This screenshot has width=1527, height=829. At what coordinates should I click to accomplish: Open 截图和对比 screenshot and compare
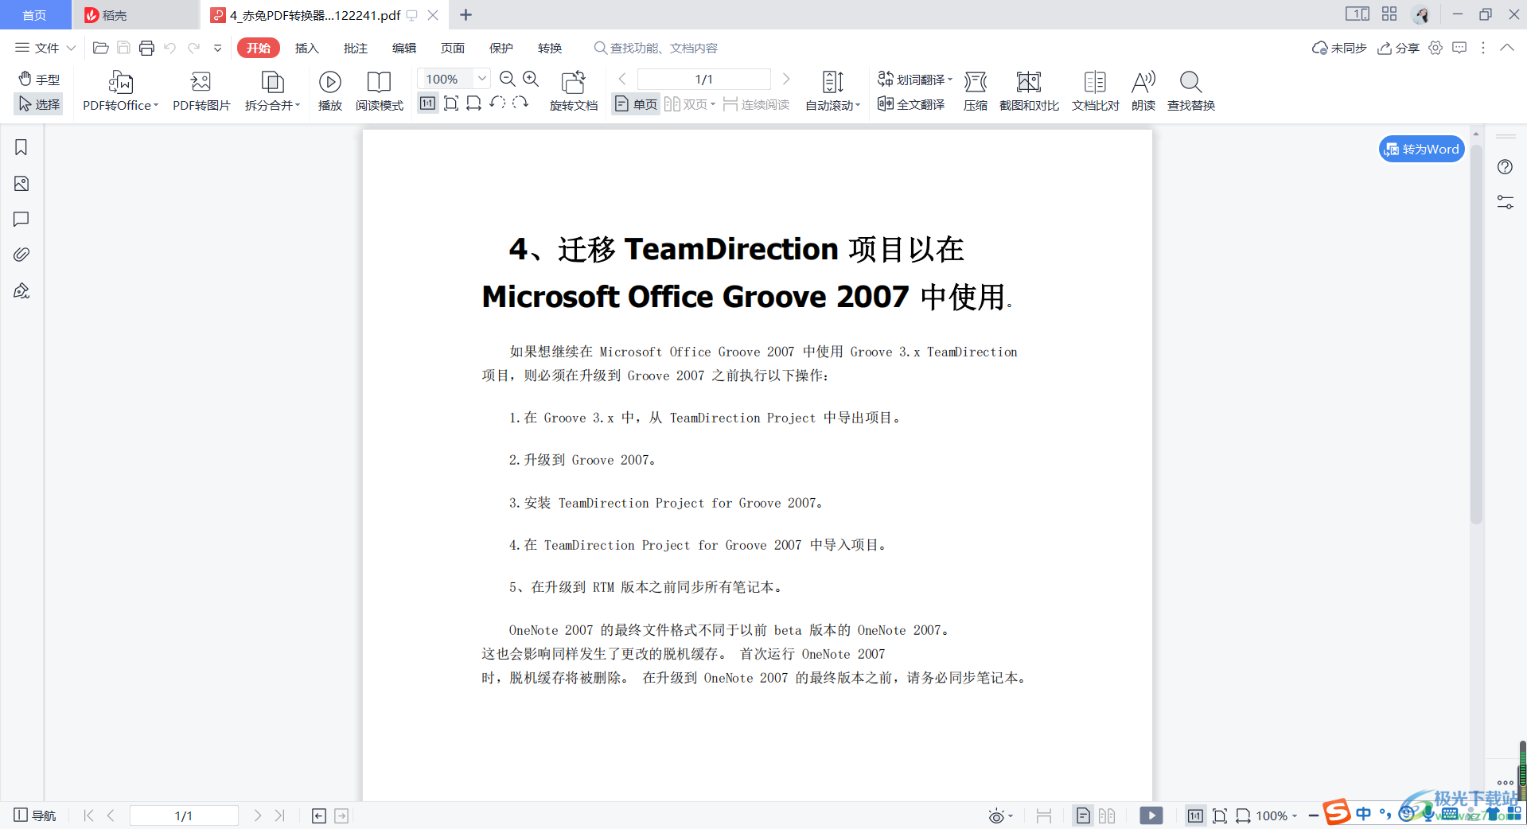pos(1029,91)
